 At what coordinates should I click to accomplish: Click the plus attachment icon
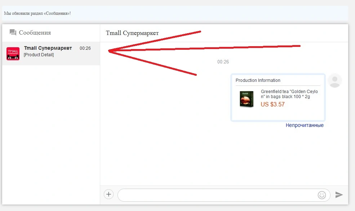pos(109,194)
